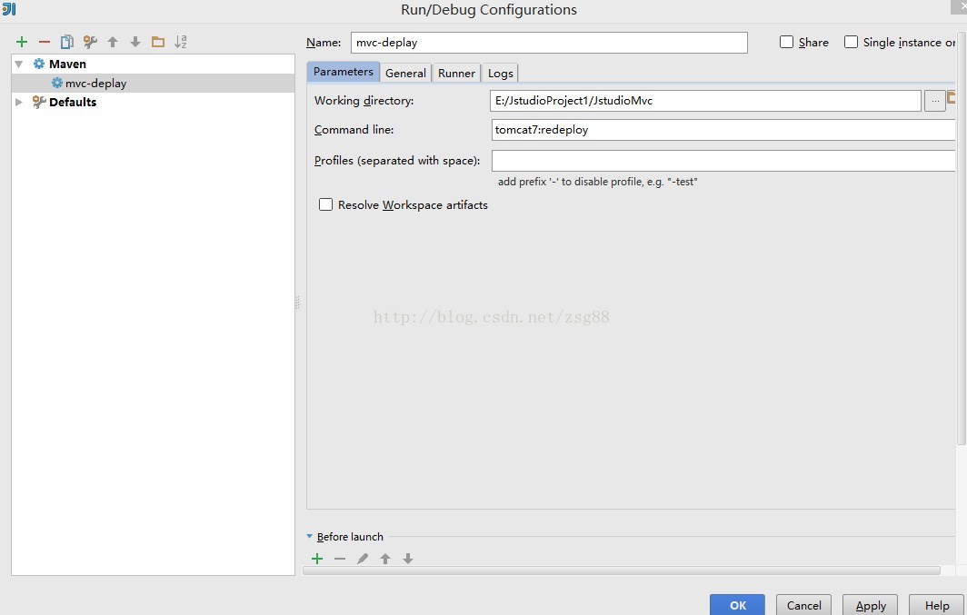Check Resolve Workspace artifacts

tap(325, 205)
